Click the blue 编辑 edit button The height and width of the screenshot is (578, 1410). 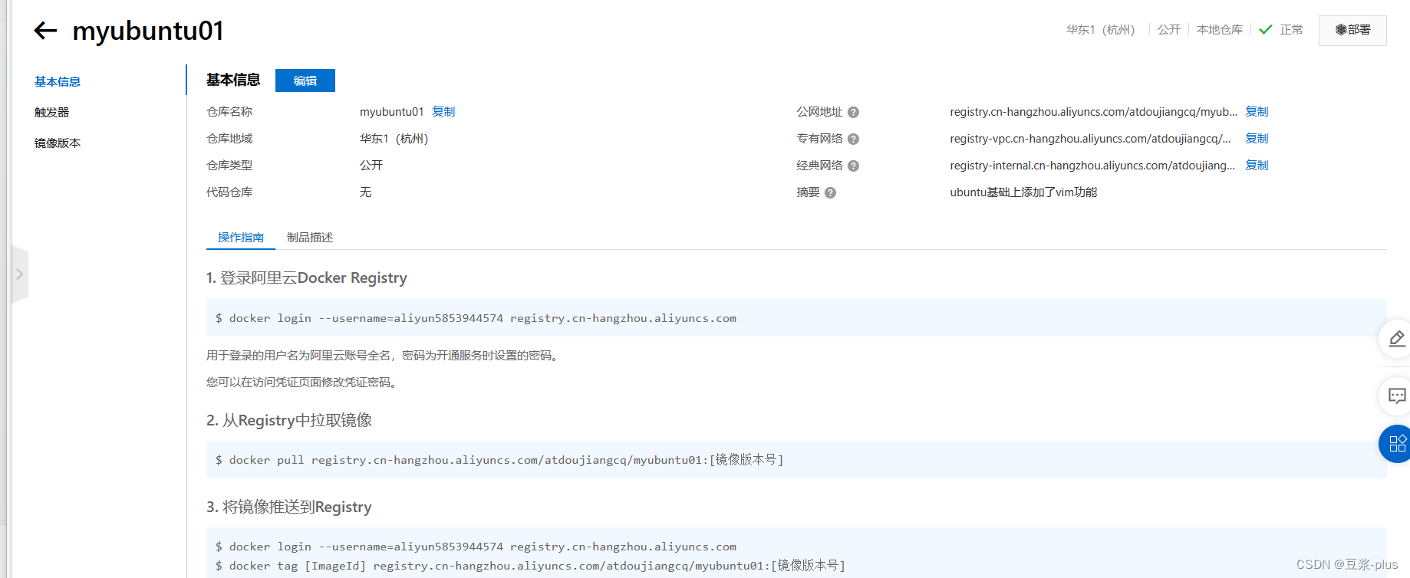[x=305, y=80]
